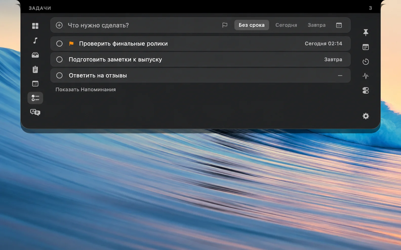Image resolution: width=401 pixels, height=250 pixels.
Task: Mark "Проверить финальные ролики" as done
Action: (x=59, y=43)
